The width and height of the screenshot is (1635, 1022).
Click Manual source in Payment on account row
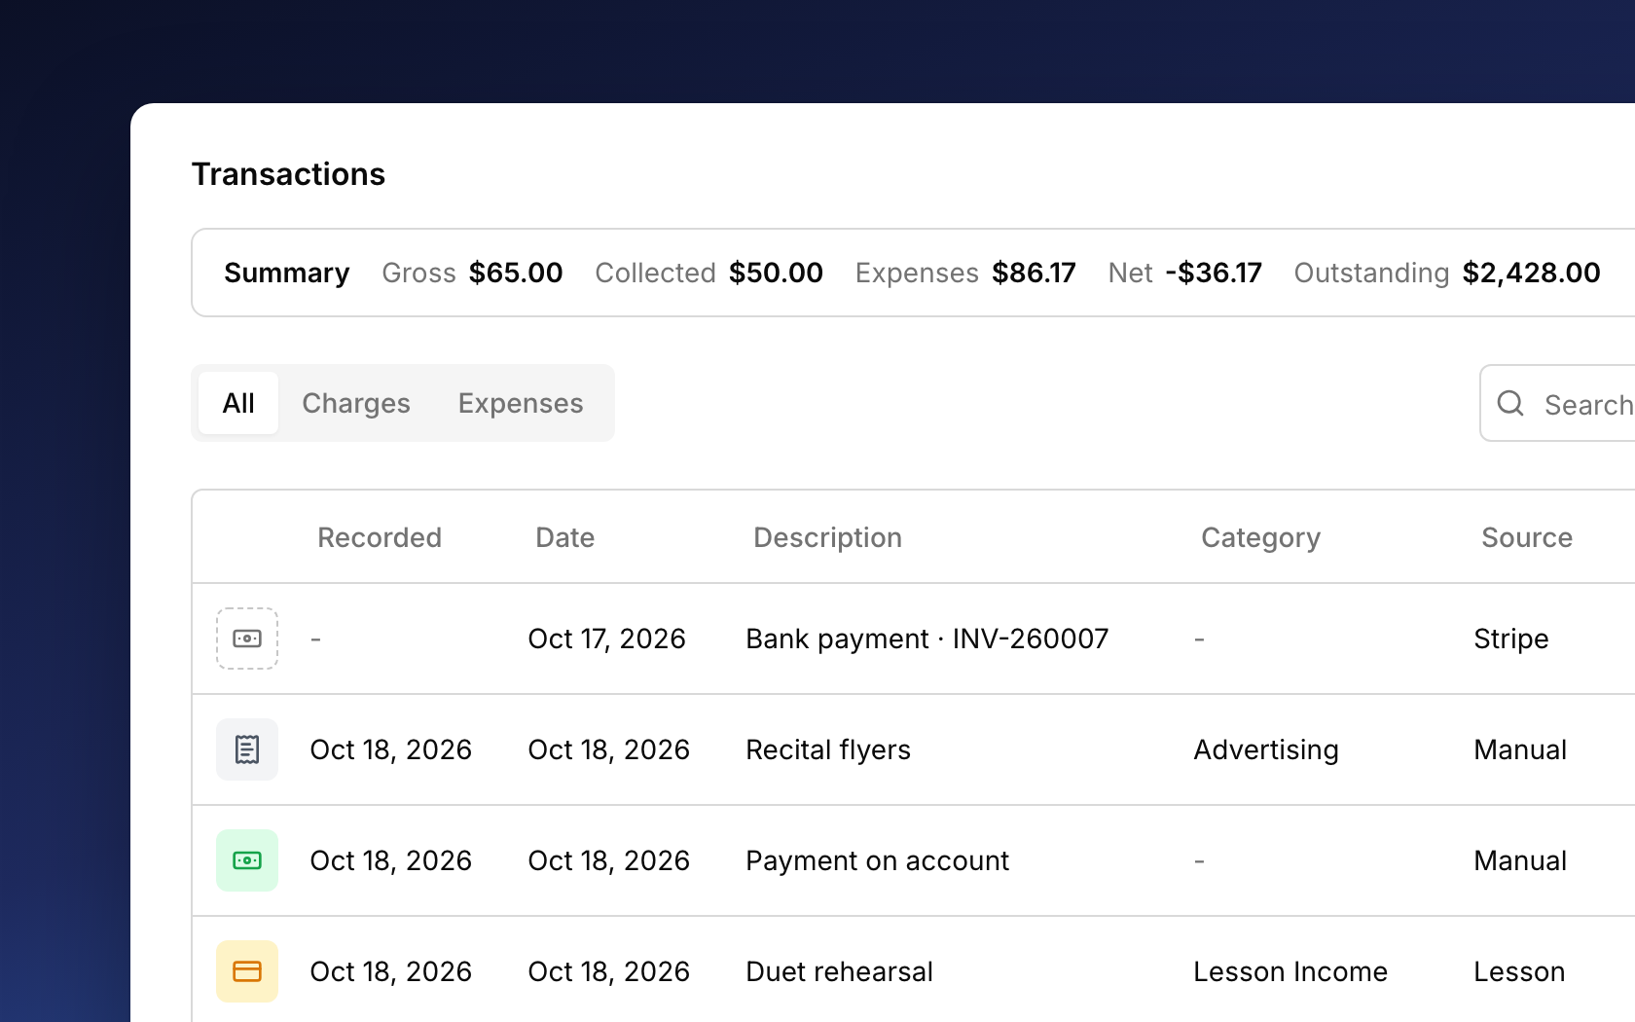point(1520,860)
